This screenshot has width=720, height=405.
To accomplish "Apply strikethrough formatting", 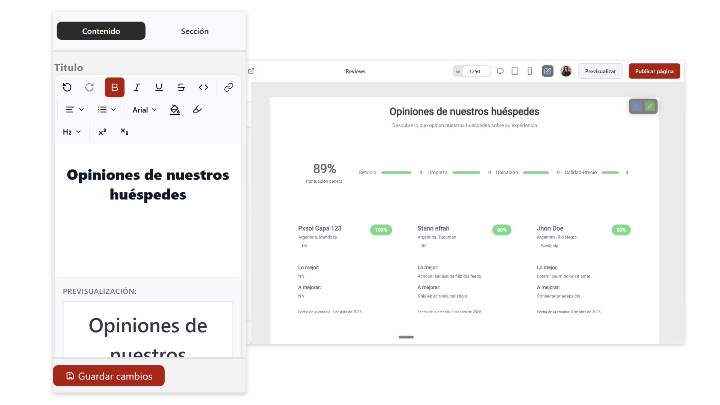I will click(x=181, y=87).
